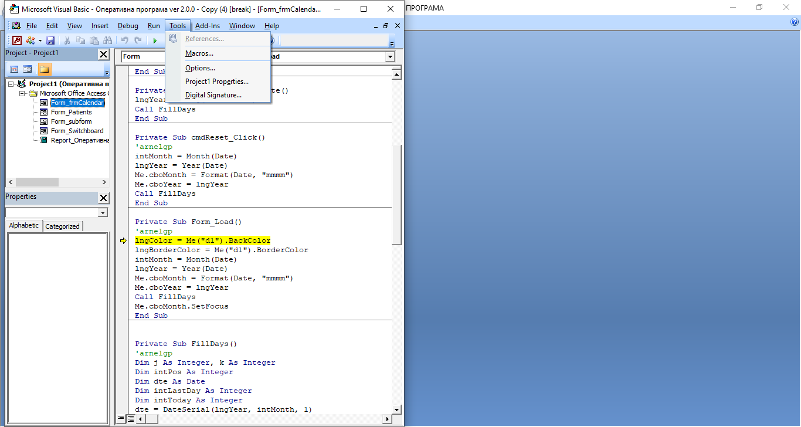
Task: Click the yellow execution arrow in margin
Action: [x=123, y=240]
